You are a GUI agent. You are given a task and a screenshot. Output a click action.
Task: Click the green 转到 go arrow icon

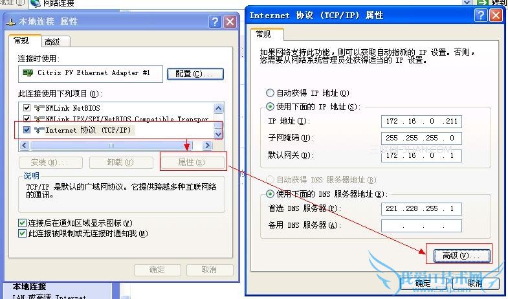click(482, 3)
